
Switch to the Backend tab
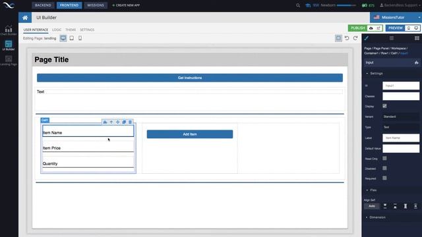coord(43,5)
